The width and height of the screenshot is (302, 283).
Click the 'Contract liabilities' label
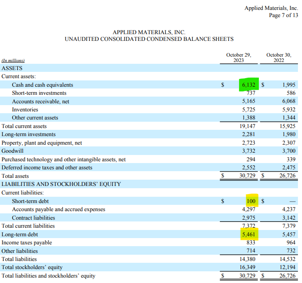tap(34, 218)
